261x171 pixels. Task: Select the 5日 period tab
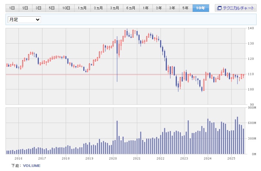[x=52, y=8]
